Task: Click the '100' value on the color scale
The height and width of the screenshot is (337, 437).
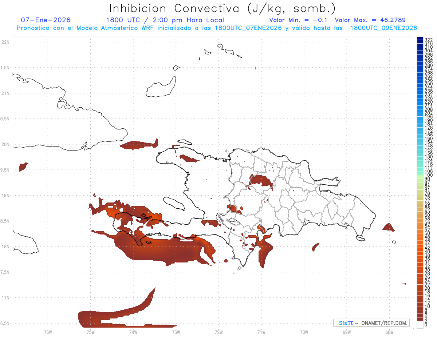Action: tap(429, 175)
